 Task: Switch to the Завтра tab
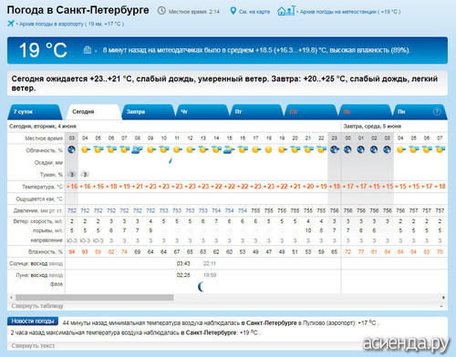tap(149, 112)
